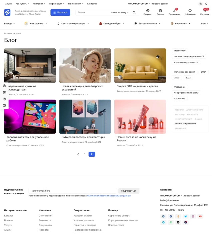Click the Каталог button
The image size is (212, 234).
point(60,13)
